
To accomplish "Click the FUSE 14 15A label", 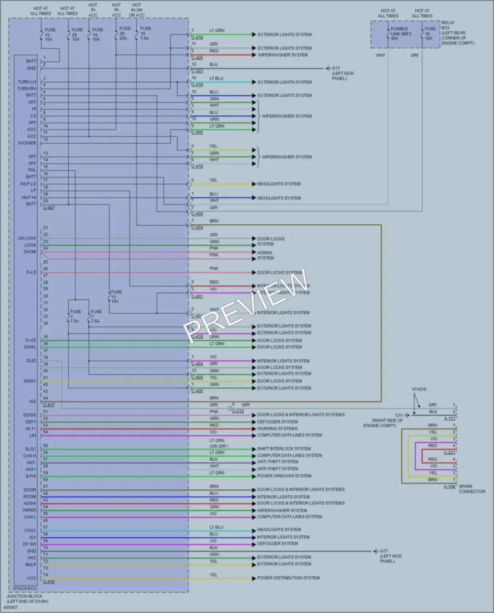I will click(x=98, y=35).
